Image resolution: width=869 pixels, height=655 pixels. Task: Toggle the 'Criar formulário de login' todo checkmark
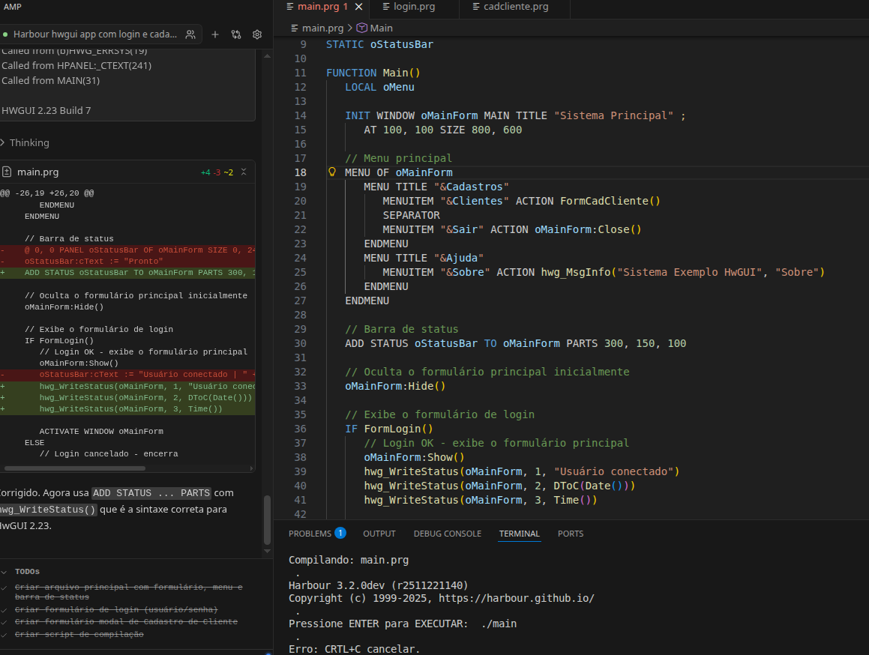tap(4, 610)
